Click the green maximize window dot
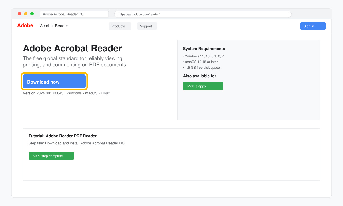Image resolution: width=343 pixels, height=206 pixels. [x=32, y=14]
